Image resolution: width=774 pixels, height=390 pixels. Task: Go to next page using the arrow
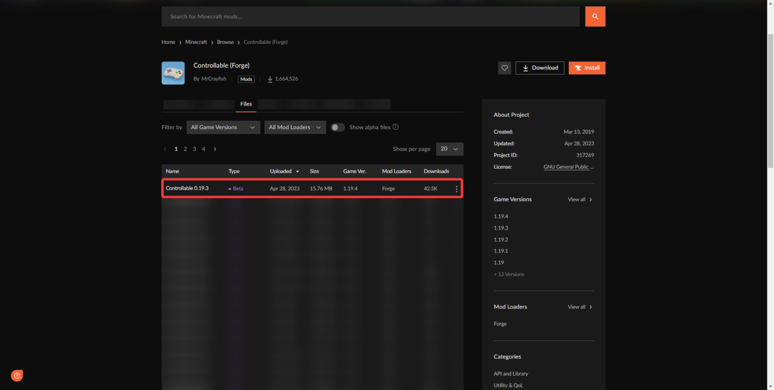tap(215, 149)
